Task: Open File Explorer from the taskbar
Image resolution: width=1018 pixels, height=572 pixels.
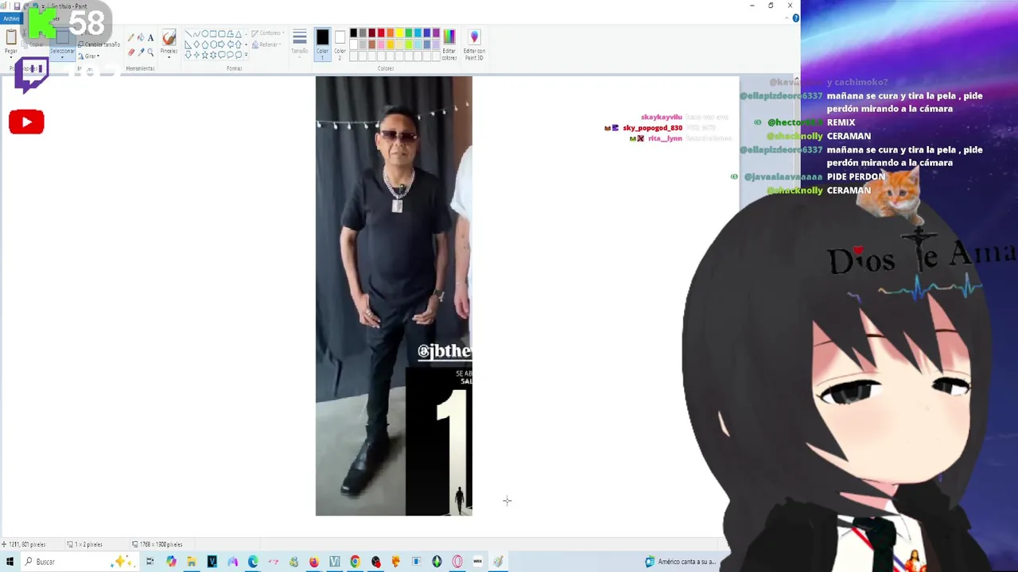Action: click(x=191, y=562)
